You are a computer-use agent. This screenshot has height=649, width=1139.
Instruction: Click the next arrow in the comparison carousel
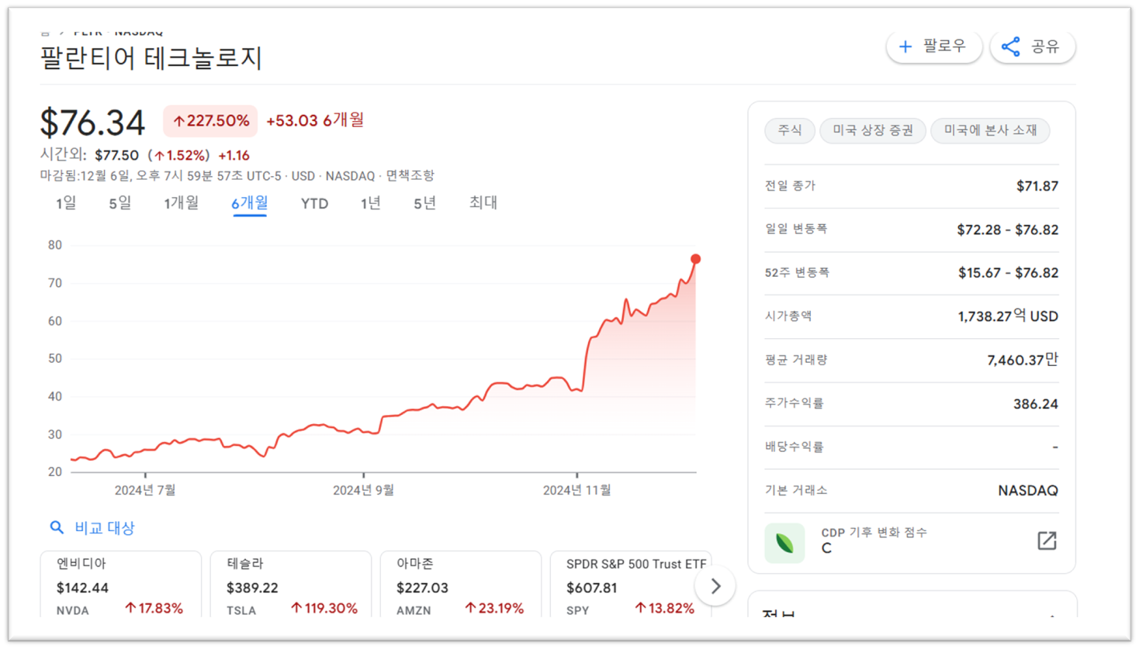(x=715, y=586)
